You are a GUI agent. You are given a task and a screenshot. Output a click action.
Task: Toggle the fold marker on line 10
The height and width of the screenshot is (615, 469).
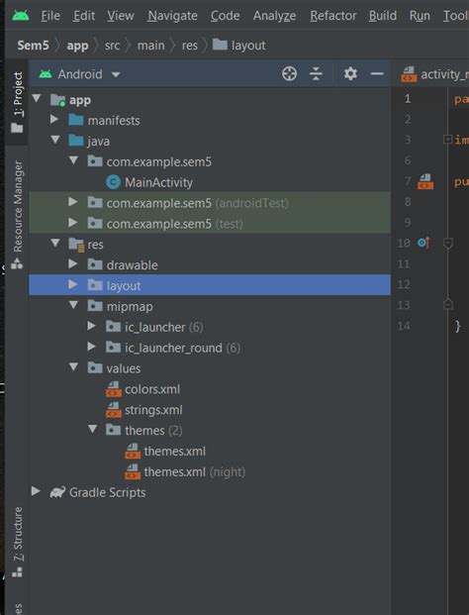[x=448, y=244]
